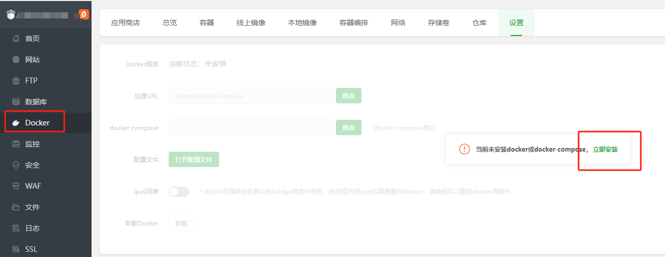Click the shield icon for 安全
This screenshot has height=257, width=665.
[x=16, y=165]
